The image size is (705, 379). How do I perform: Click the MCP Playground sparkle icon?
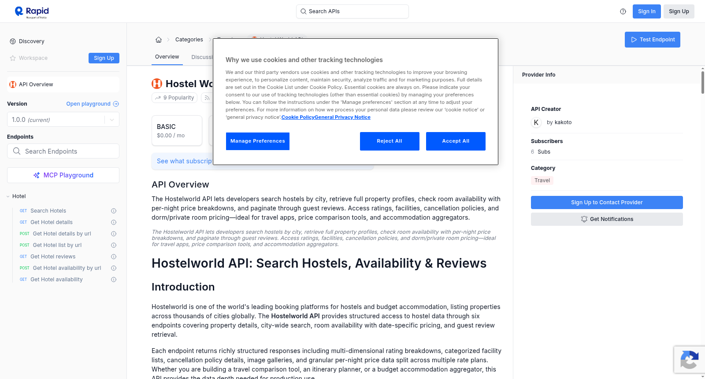37,175
